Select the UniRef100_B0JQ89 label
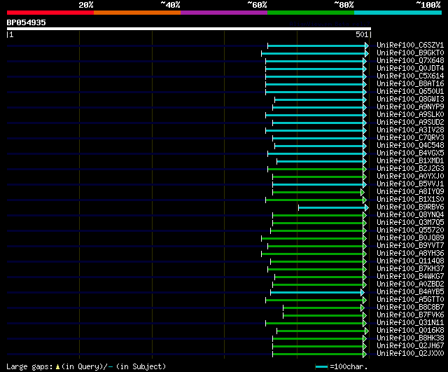This screenshot has width=448, height=372. point(410,238)
